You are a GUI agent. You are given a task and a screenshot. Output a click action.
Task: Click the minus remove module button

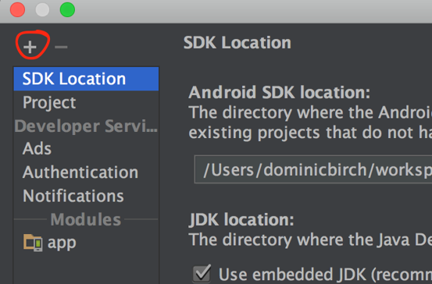pos(61,47)
